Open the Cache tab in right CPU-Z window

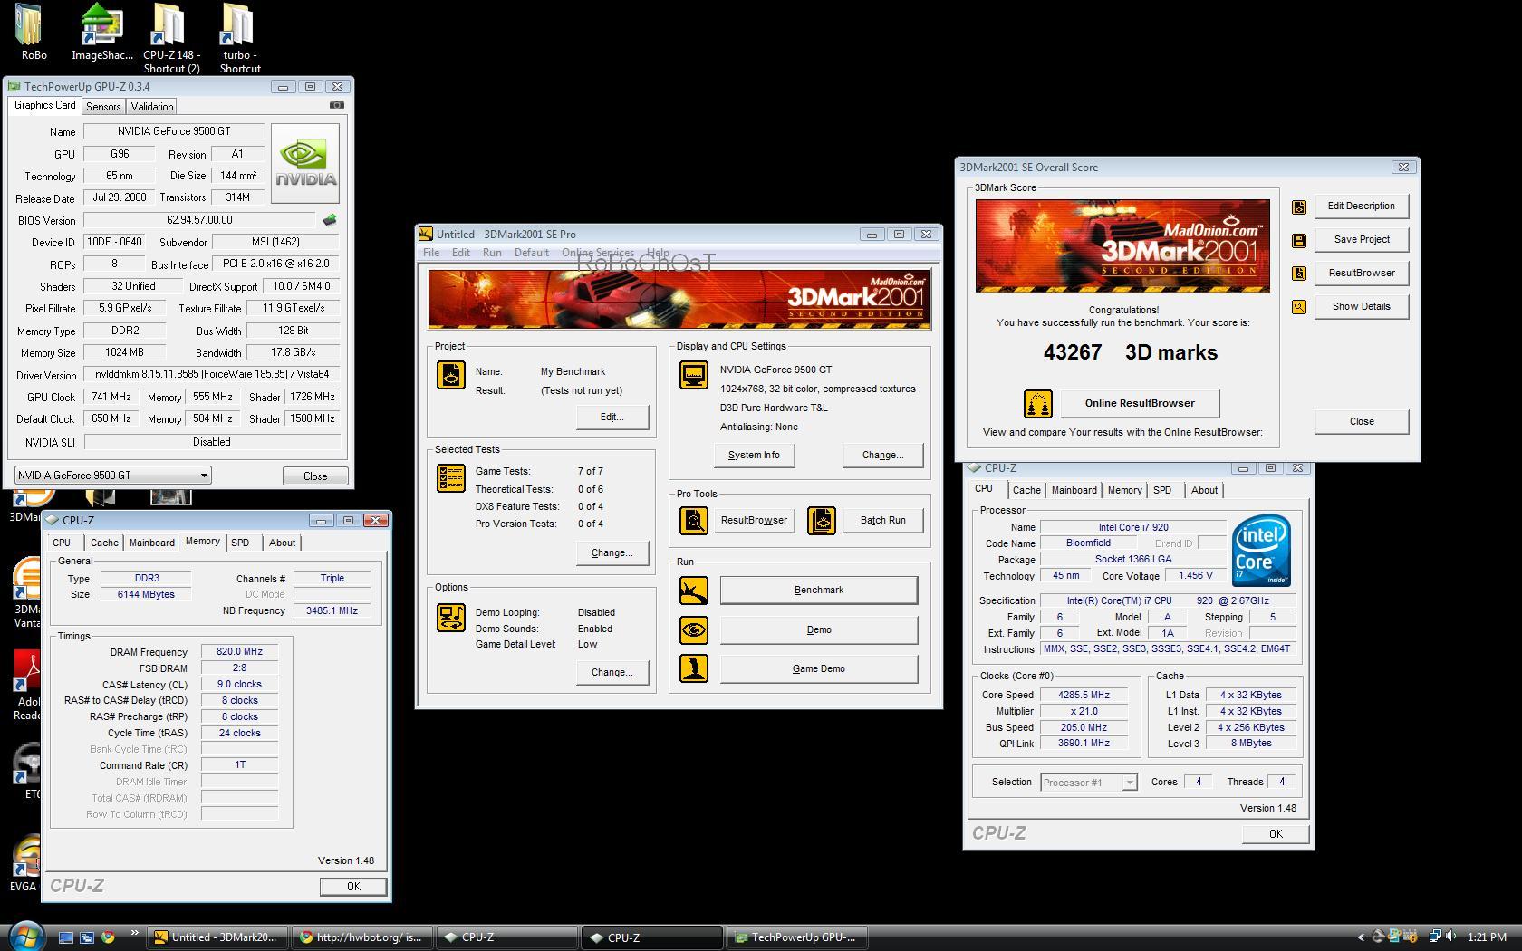coord(1026,490)
